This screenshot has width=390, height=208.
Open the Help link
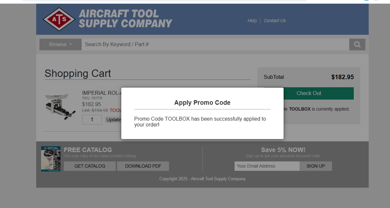coord(252,21)
